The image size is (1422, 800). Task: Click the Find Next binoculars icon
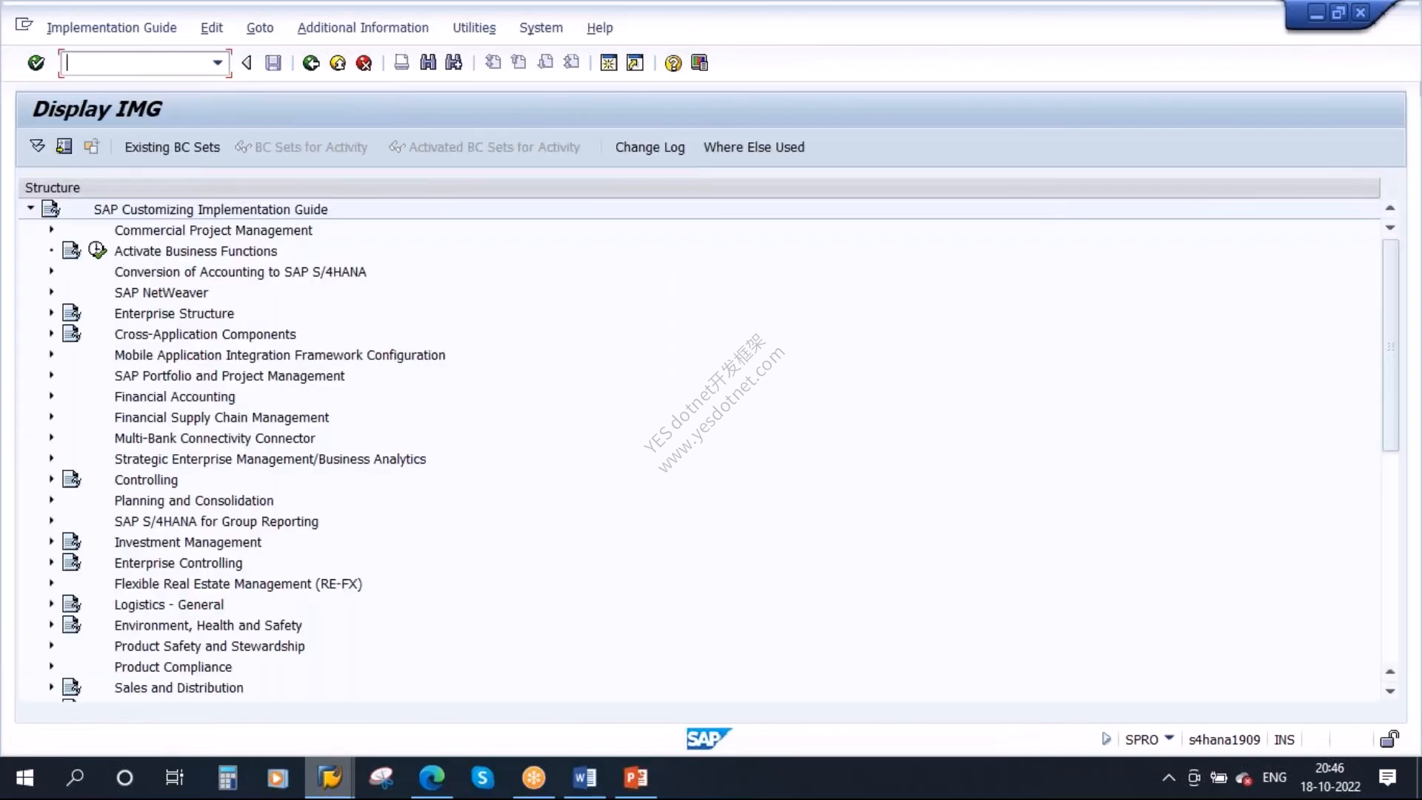[x=454, y=63]
